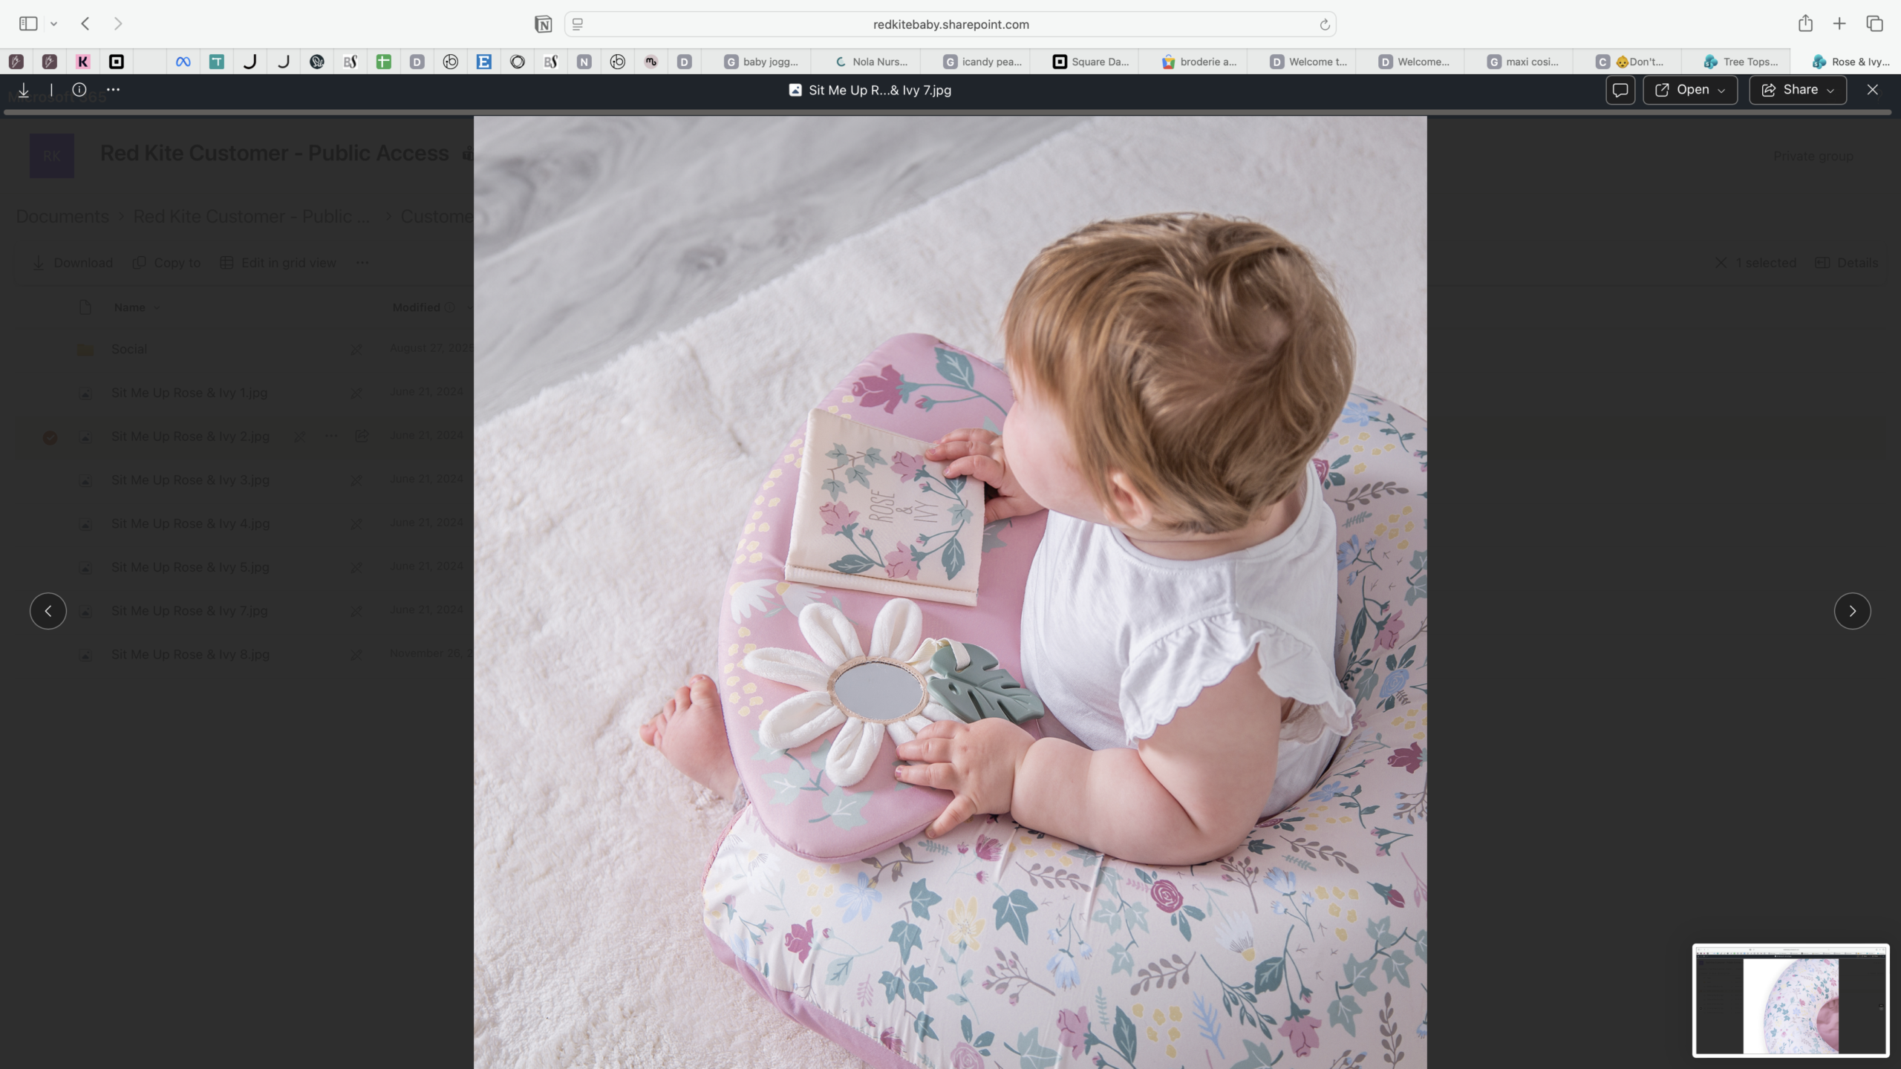Image resolution: width=1901 pixels, height=1069 pixels.
Task: Download the image via the download arrow icon
Action: (x=24, y=90)
